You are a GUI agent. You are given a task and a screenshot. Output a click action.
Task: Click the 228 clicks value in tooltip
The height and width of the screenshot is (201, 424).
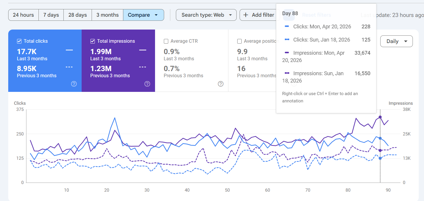[366, 27]
